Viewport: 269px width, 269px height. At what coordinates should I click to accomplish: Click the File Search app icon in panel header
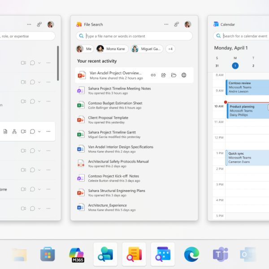pos(79,24)
